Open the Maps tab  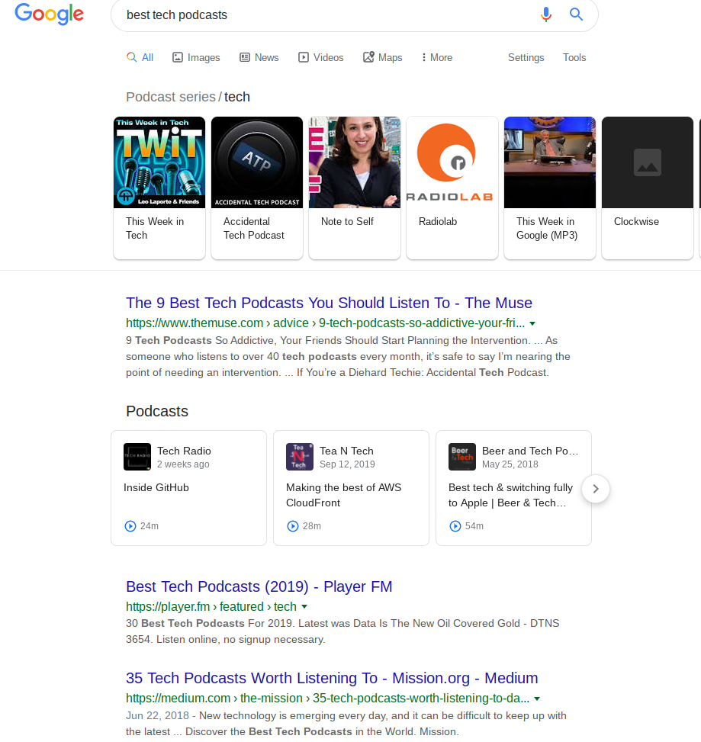coord(382,57)
